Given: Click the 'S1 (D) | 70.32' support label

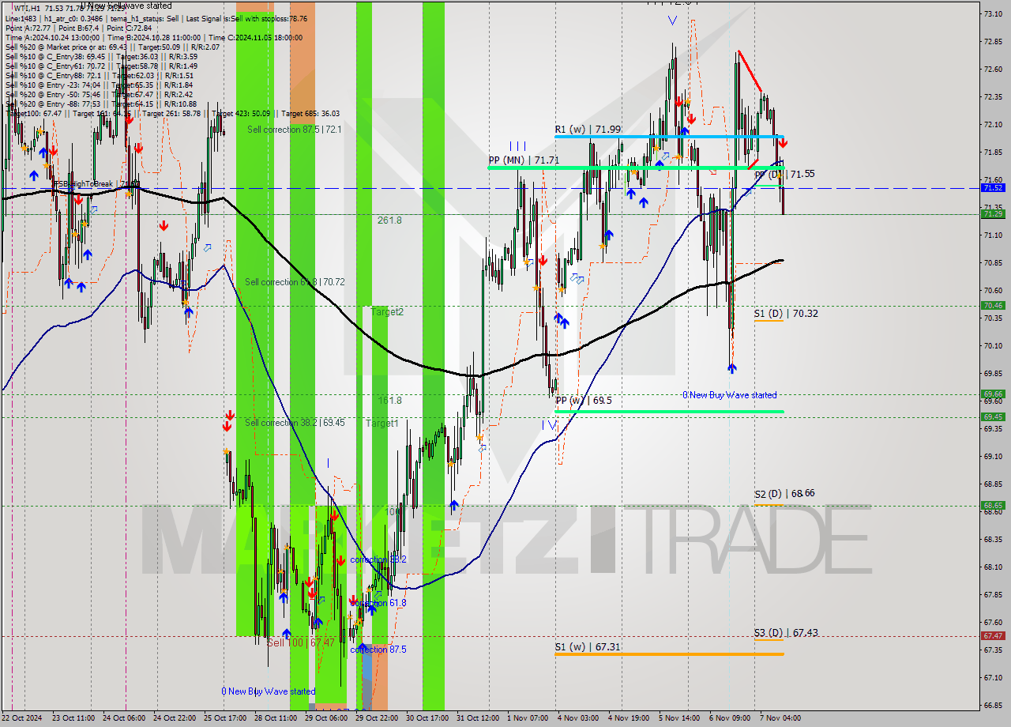Looking at the screenshot, I should 785,314.
